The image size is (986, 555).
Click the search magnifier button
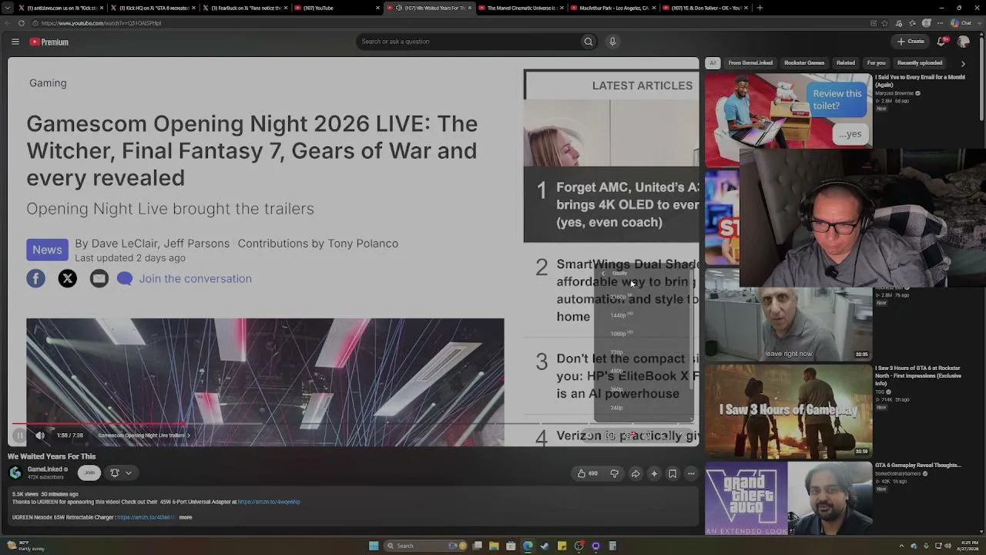[589, 42]
